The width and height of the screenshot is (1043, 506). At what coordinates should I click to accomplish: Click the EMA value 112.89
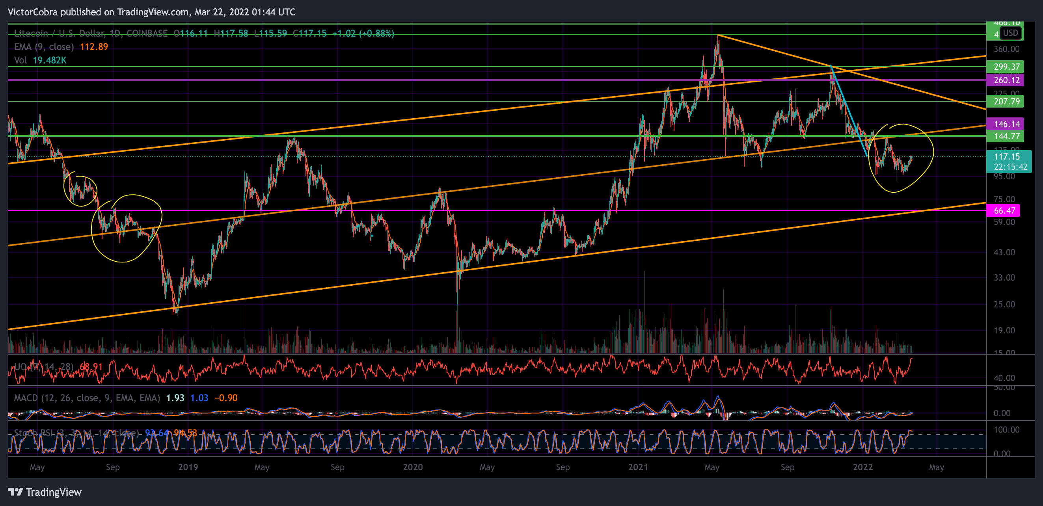pyautogui.click(x=94, y=47)
